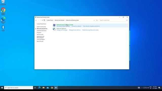This screenshot has height=91, width=162.
Task: Click Connect to a network link
Action: click(x=76, y=26)
